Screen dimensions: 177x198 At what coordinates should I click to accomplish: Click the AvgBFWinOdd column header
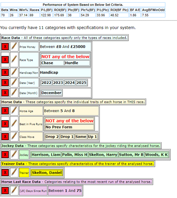click(153, 10)
